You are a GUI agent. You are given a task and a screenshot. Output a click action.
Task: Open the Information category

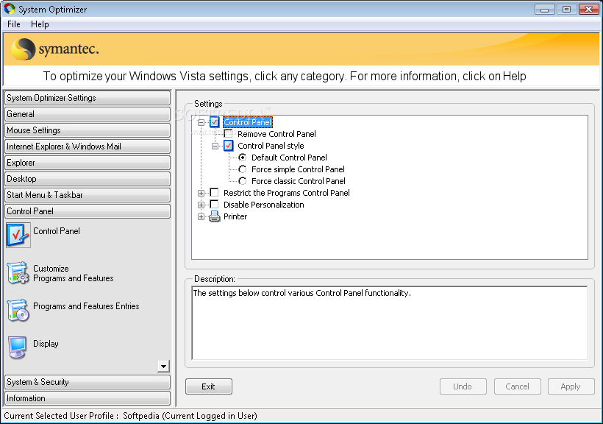[x=88, y=397]
